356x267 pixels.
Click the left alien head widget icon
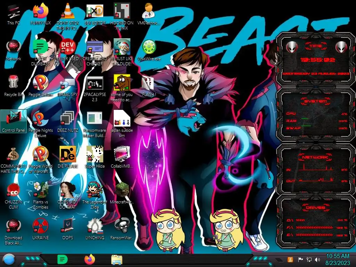[x=292, y=47]
